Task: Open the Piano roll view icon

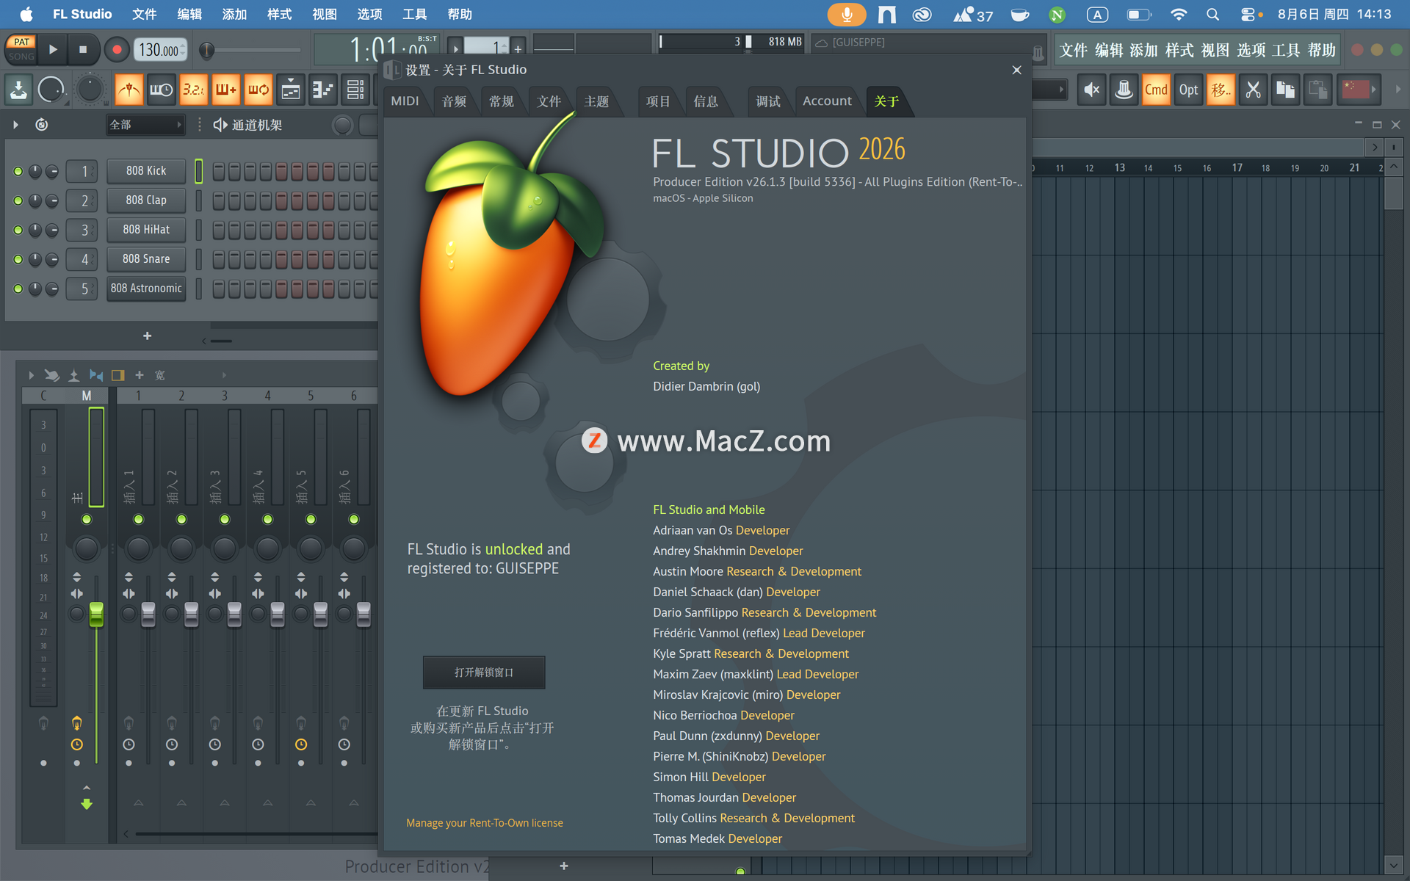Action: [323, 90]
